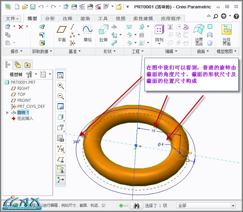Click the zoom in magnifier icon

[x=61, y=86]
